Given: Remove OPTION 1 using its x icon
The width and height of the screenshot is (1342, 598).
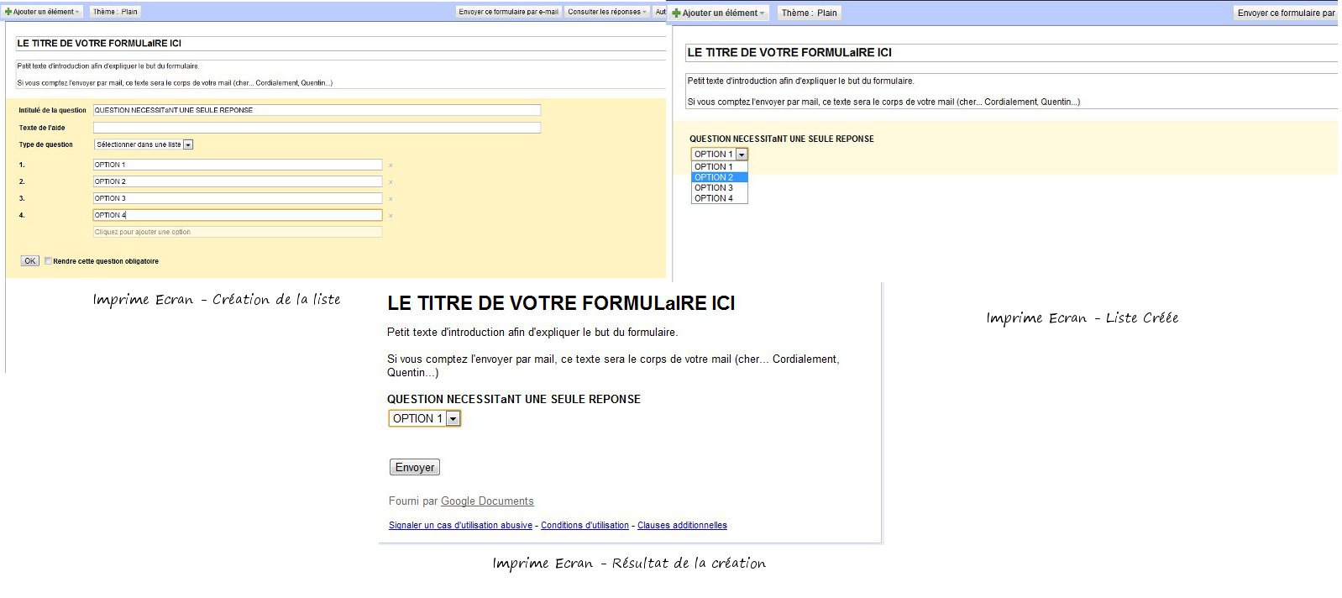Looking at the screenshot, I should pyautogui.click(x=391, y=165).
